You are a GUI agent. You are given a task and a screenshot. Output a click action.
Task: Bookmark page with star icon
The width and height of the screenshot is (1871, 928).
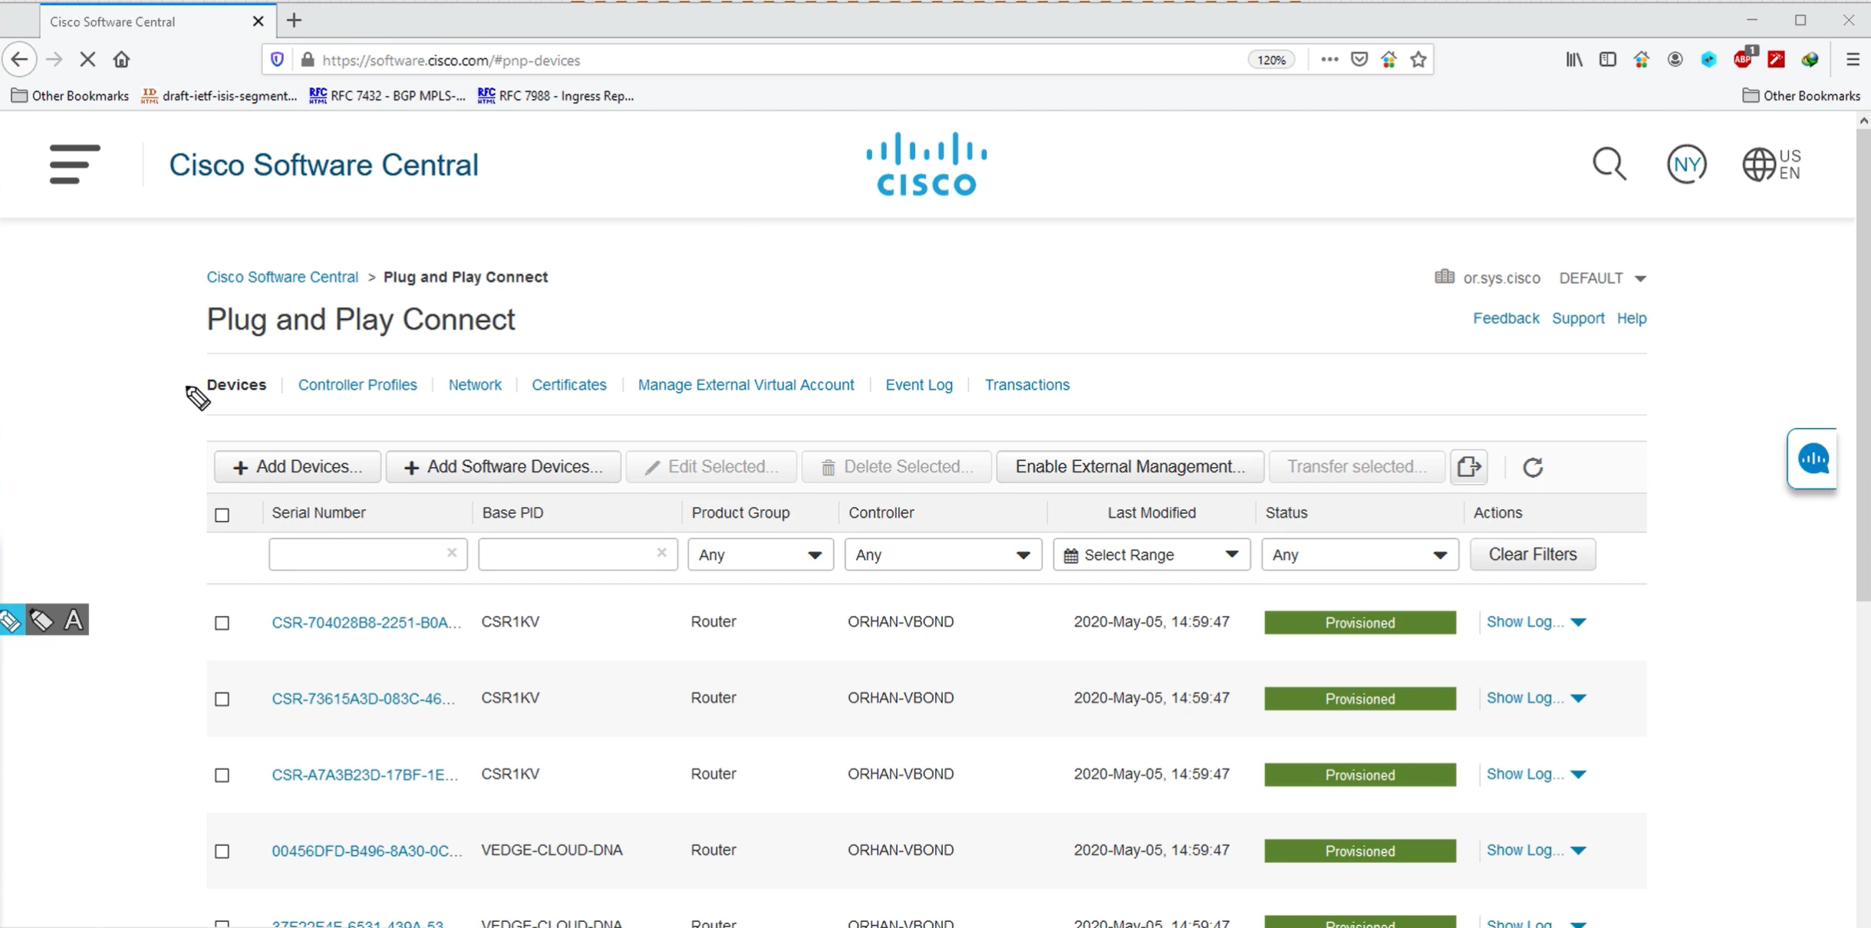tap(1418, 60)
